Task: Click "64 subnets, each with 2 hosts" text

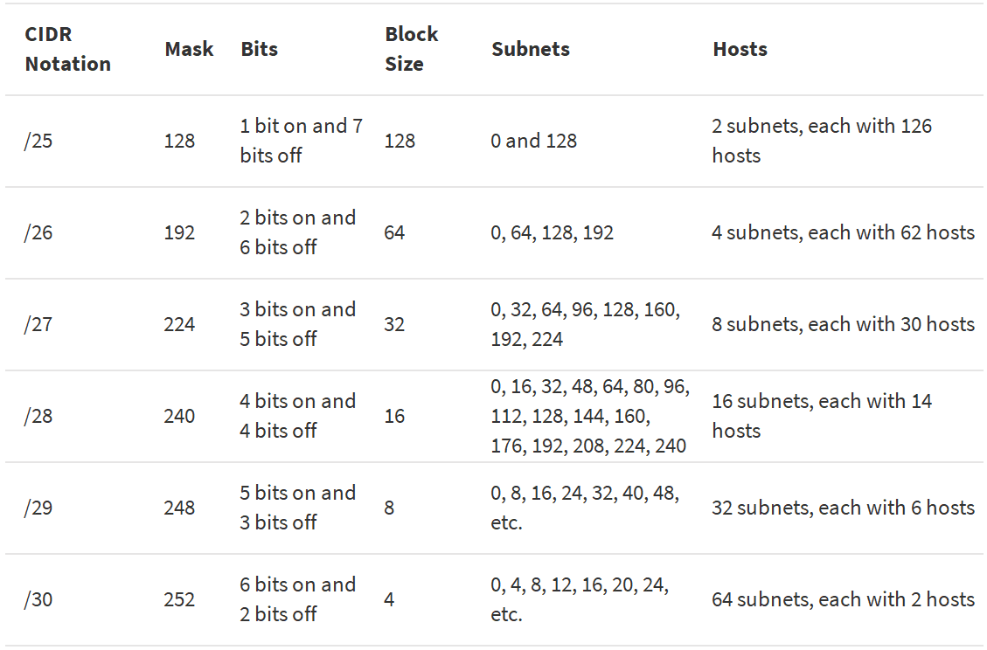Action: 843,599
